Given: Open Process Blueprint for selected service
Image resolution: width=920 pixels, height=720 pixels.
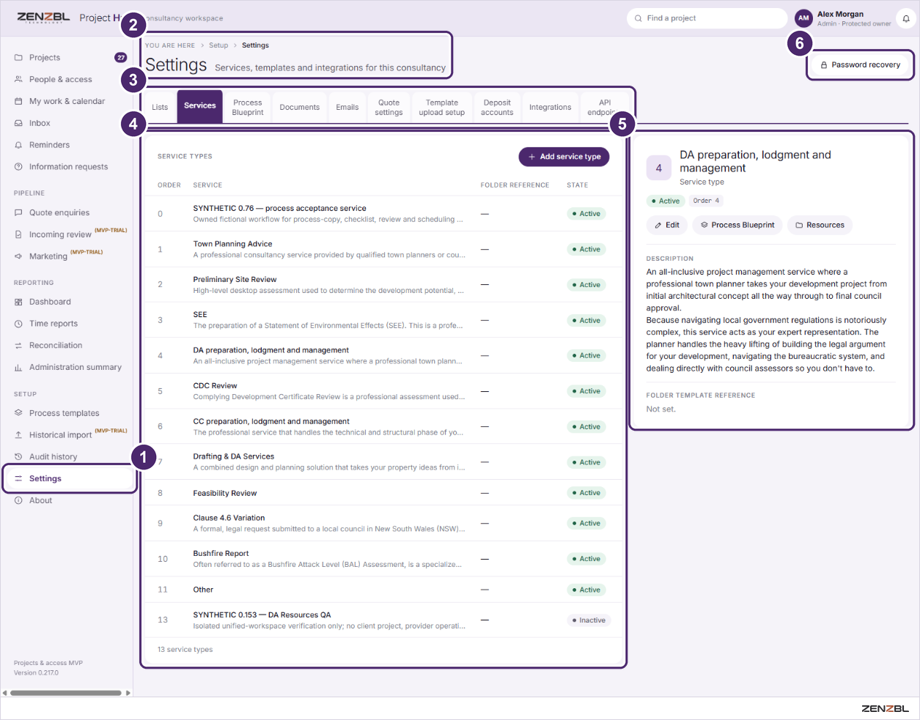Looking at the screenshot, I should [x=737, y=225].
